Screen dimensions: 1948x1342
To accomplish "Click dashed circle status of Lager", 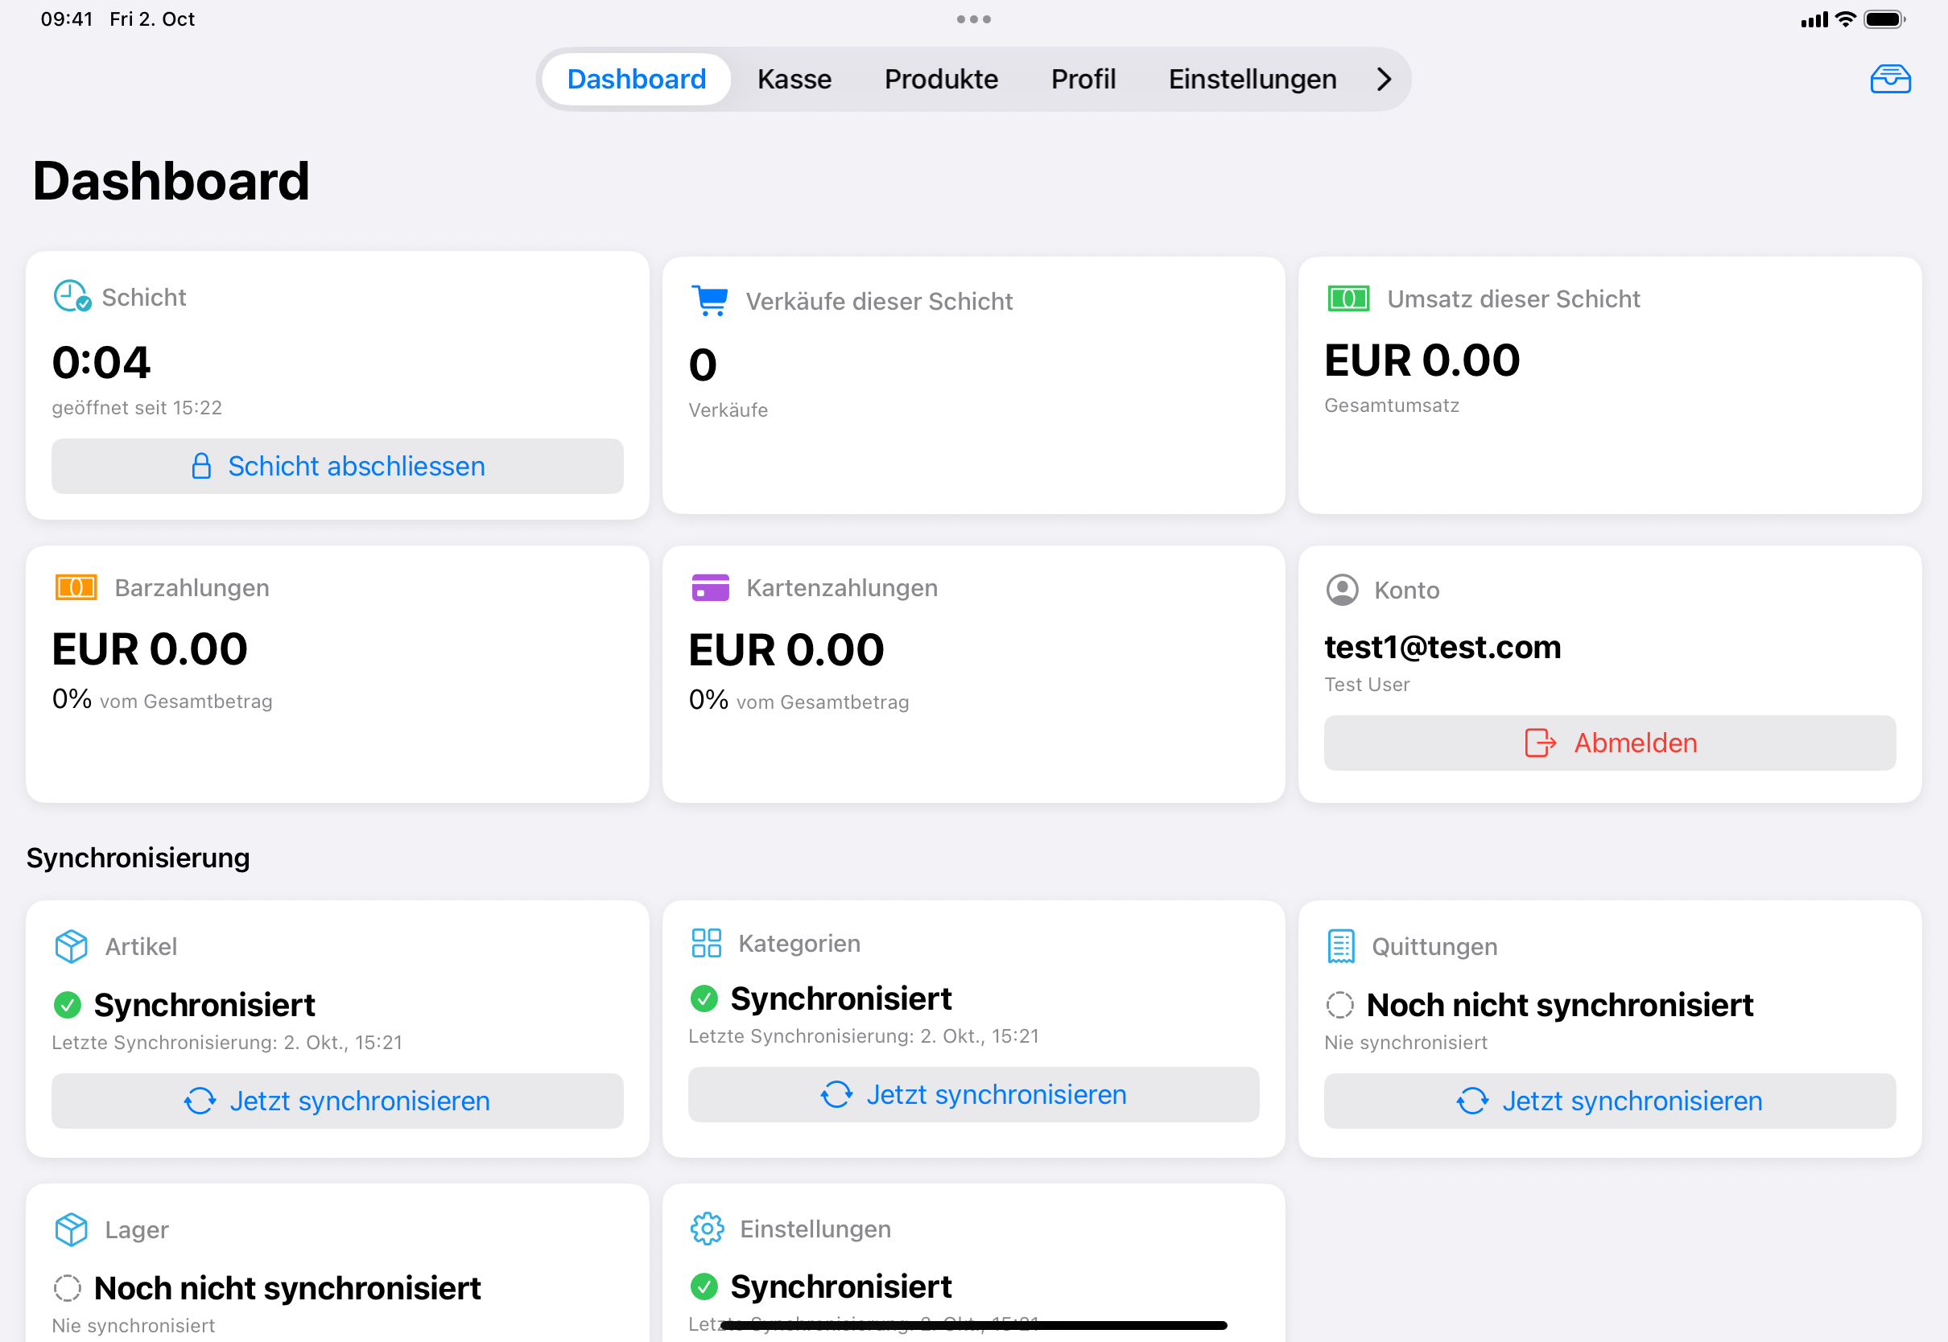I will 68,1287.
